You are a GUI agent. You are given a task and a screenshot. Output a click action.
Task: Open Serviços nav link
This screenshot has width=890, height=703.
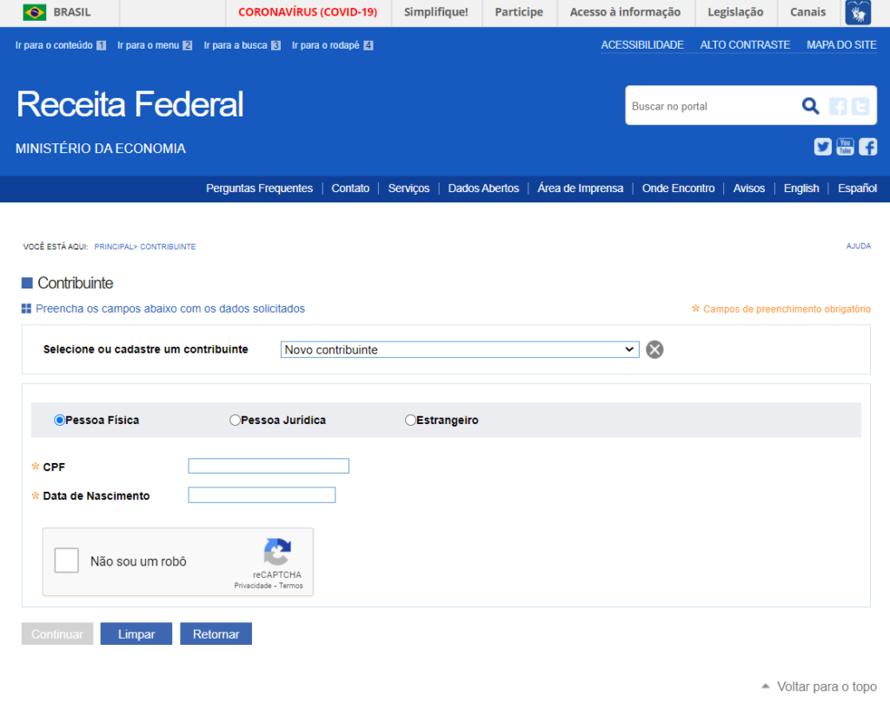point(408,189)
